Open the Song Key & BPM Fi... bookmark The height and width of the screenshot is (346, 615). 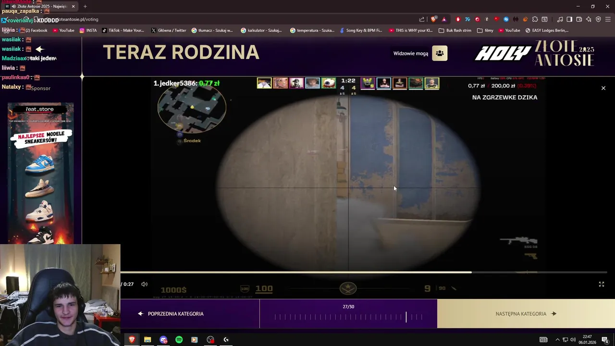point(361,30)
